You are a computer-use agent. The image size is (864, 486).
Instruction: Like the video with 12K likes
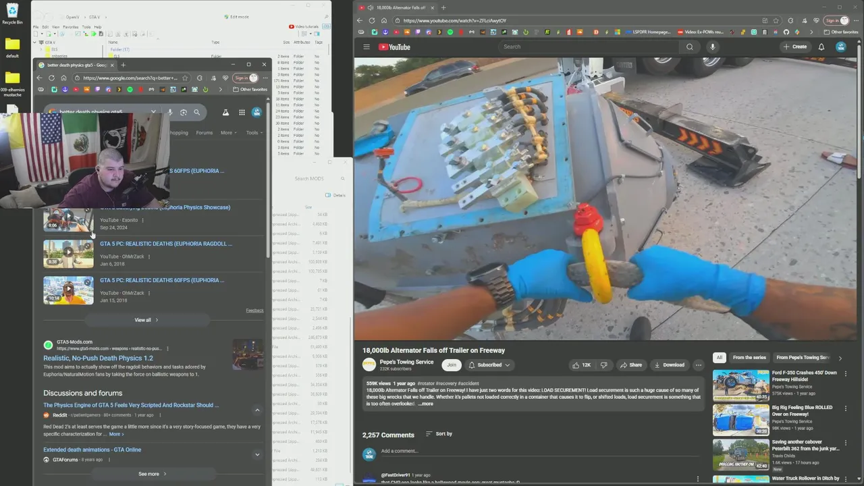581,364
